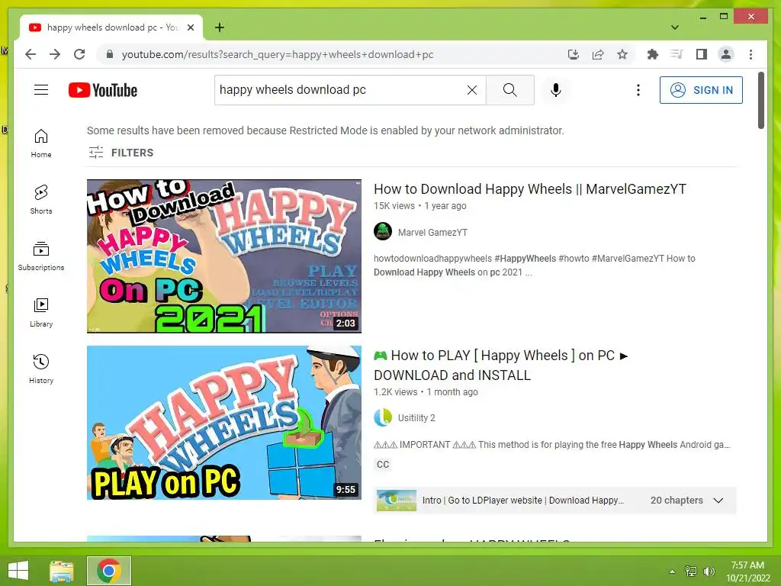Viewport: 781px width, 586px height.
Task: Open Subscriptions in the sidebar
Action: (x=41, y=256)
